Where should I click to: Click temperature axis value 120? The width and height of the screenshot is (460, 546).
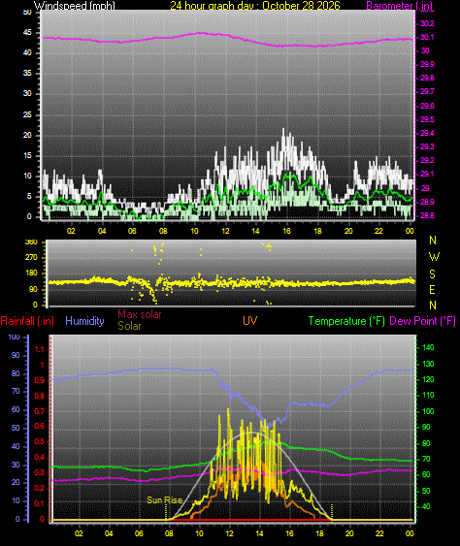coord(428,379)
